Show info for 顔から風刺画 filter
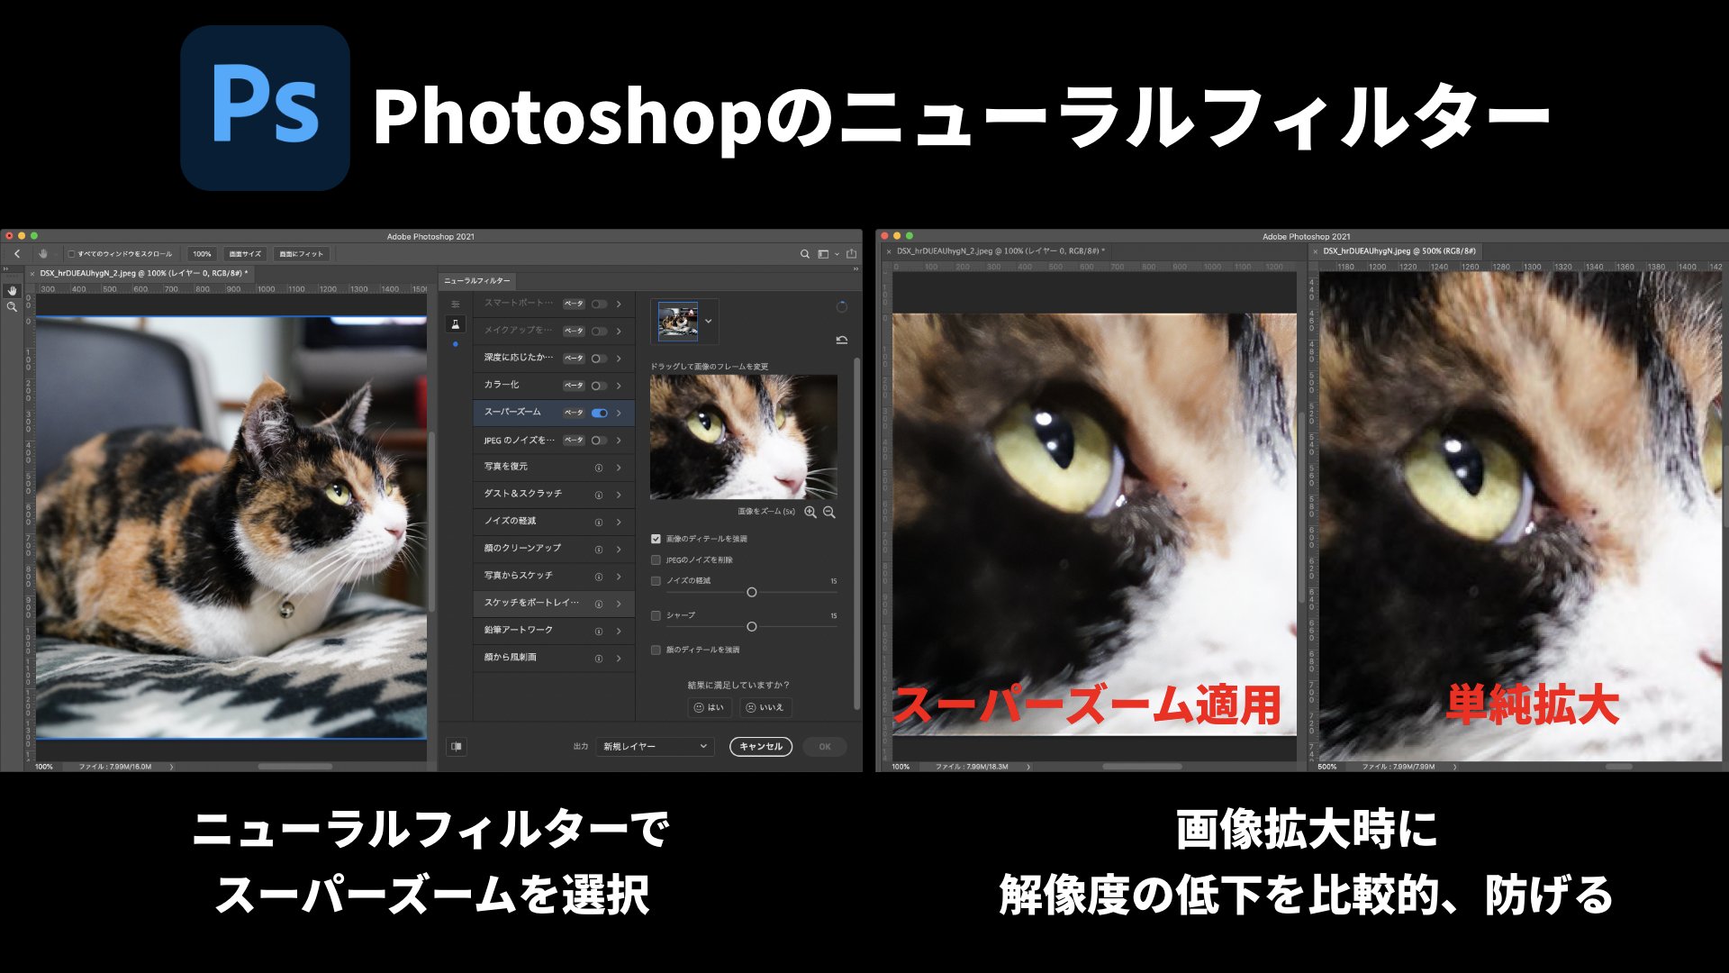This screenshot has height=973, width=1729. point(598,659)
